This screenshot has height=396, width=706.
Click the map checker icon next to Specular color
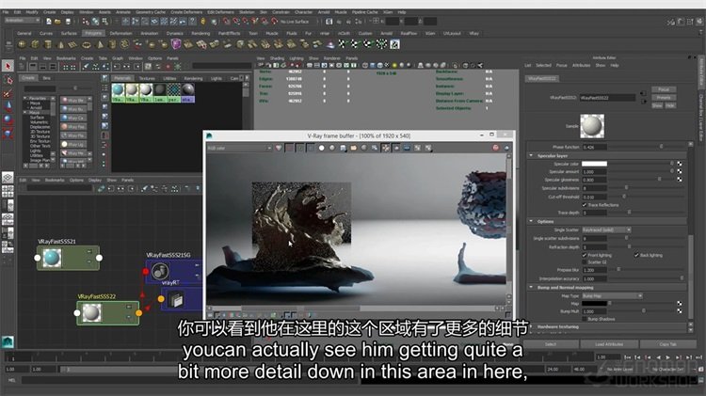[x=680, y=164]
